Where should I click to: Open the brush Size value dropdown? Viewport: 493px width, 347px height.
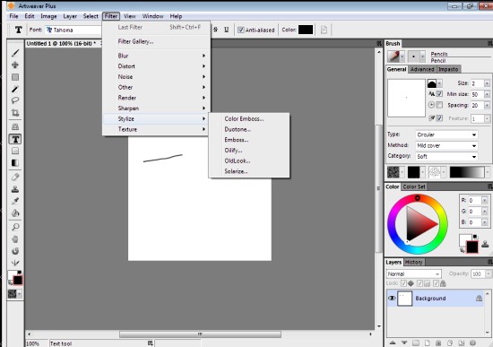(x=487, y=83)
